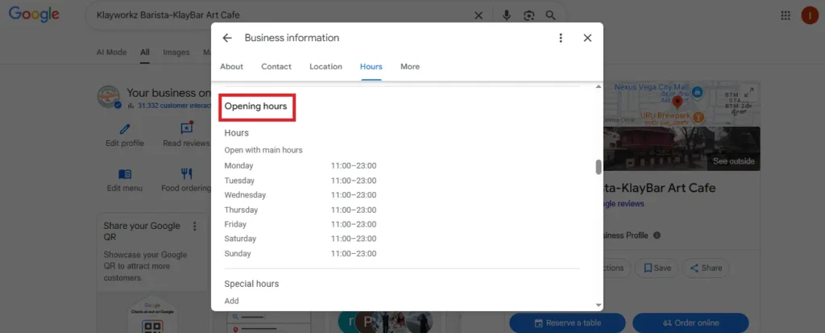Click the Special hours heading
The width and height of the screenshot is (825, 333).
[x=251, y=284]
